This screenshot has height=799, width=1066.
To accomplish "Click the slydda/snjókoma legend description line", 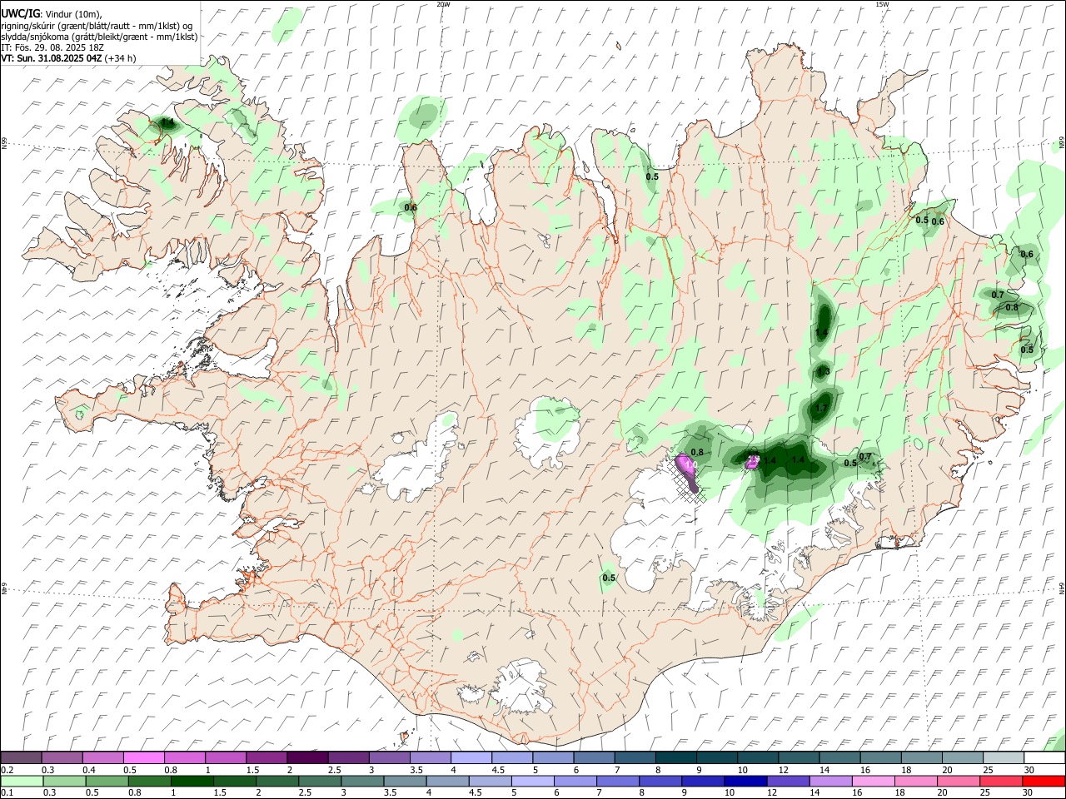I will (99, 37).
